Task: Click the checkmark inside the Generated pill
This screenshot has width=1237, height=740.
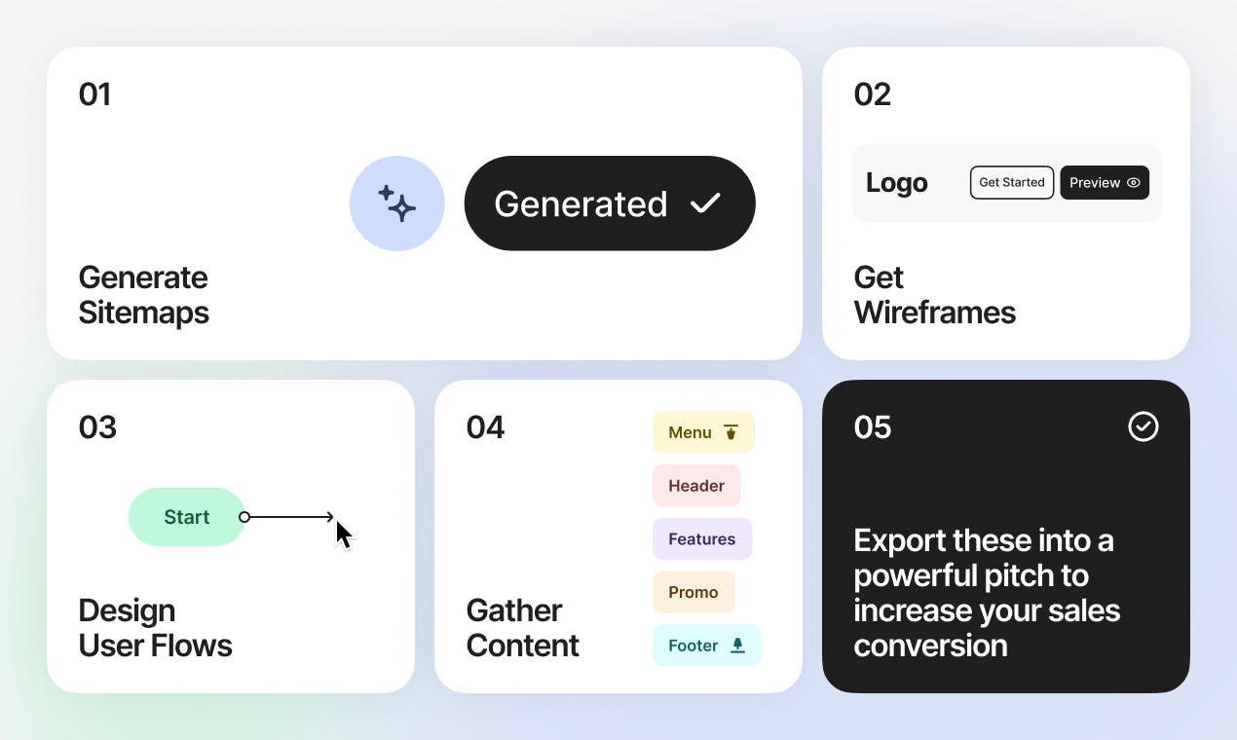Action: [x=705, y=203]
